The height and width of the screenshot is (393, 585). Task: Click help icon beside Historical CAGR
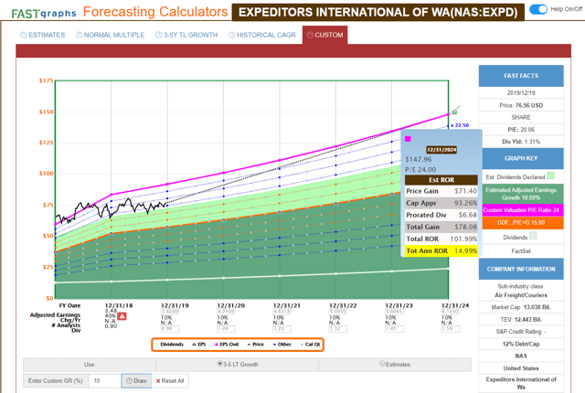pos(231,35)
